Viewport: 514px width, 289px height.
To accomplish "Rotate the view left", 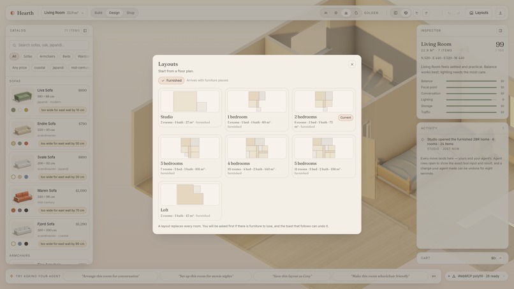I will pyautogui.click(x=416, y=13).
